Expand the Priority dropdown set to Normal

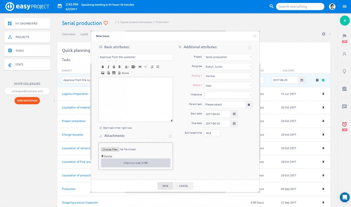pyautogui.click(x=228, y=76)
